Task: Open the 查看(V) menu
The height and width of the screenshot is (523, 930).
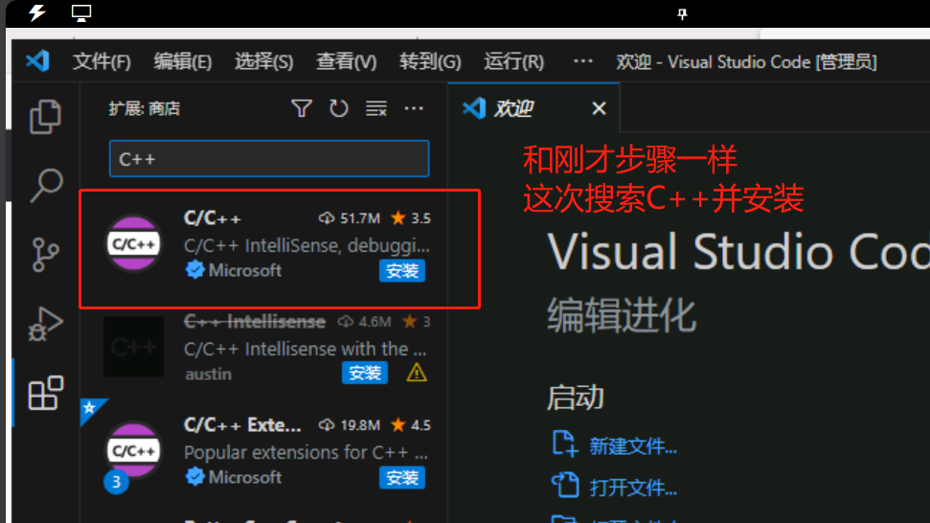Action: 347,61
